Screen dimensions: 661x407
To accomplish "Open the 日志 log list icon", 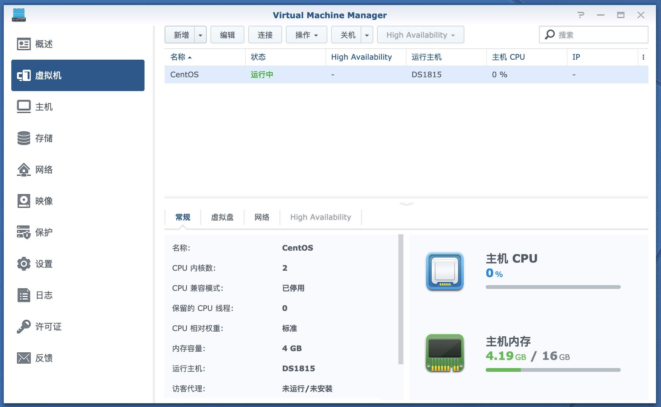I will [x=24, y=295].
